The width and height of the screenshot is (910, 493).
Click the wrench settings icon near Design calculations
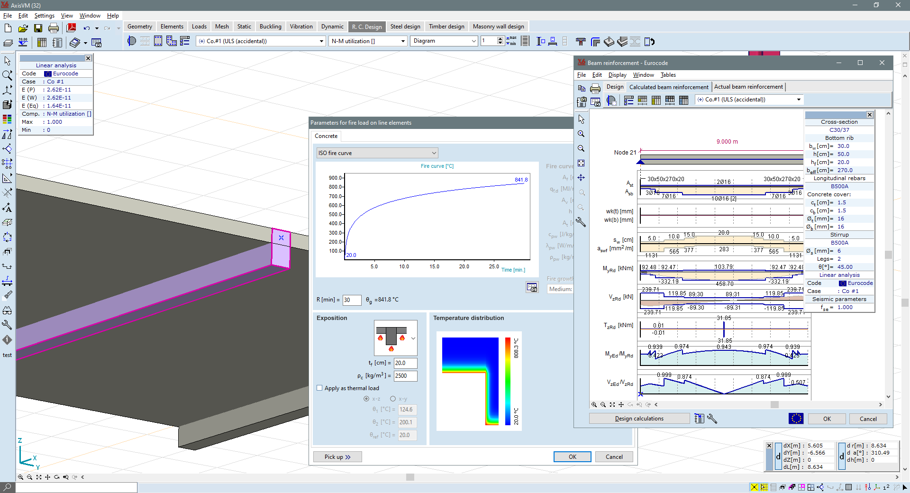tap(712, 419)
